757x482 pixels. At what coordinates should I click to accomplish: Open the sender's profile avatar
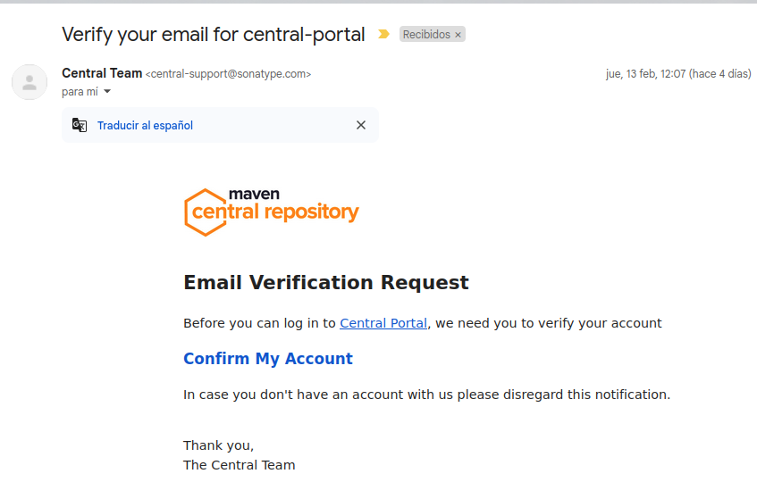click(x=29, y=82)
